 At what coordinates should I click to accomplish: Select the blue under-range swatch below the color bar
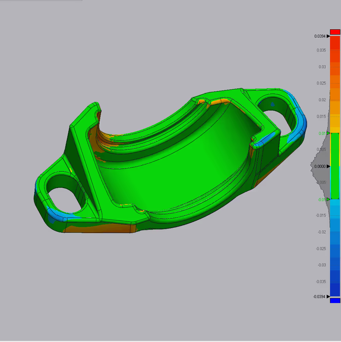tap(335, 301)
